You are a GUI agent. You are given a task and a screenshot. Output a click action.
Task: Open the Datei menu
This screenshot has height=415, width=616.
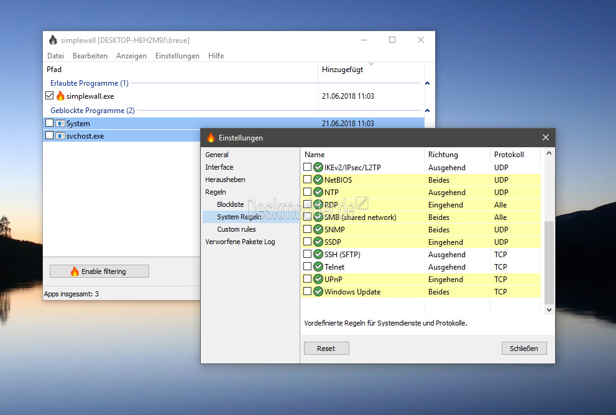click(x=56, y=56)
